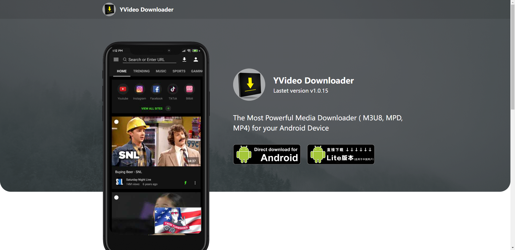Click the search magnifier icon
Viewport: 515px width, 250px height.
click(x=125, y=60)
